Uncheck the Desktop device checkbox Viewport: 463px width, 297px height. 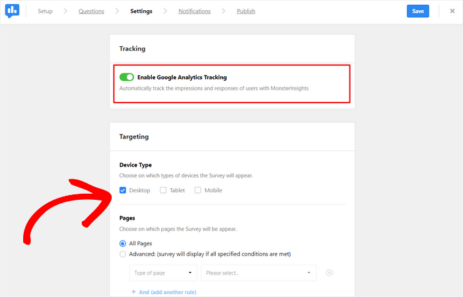click(x=123, y=190)
